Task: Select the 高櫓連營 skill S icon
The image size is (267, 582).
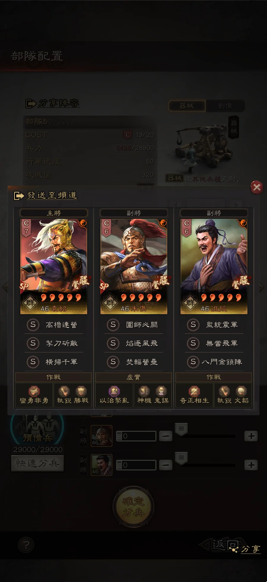Action: 33,325
